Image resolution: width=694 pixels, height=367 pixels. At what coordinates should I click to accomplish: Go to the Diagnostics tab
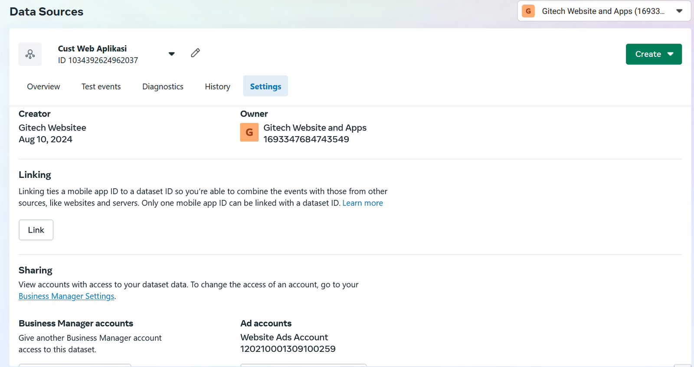click(x=163, y=86)
